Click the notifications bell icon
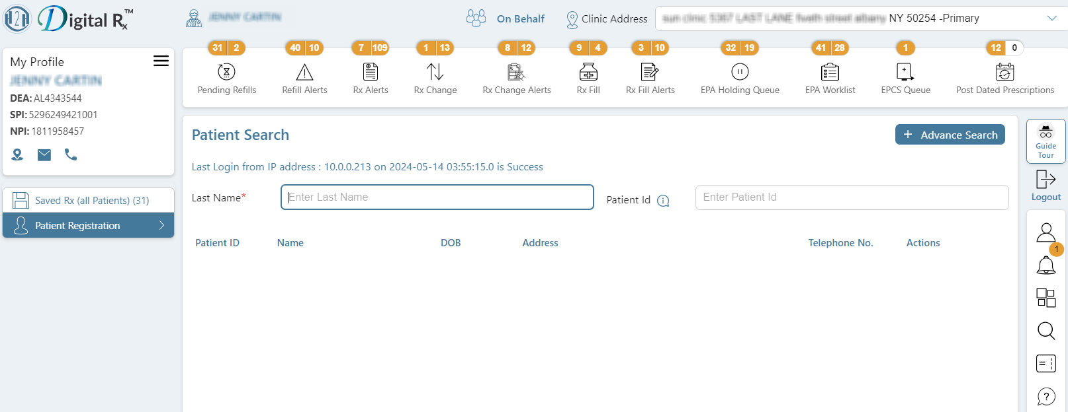Viewport: 1068px width, 412px height. (x=1046, y=265)
